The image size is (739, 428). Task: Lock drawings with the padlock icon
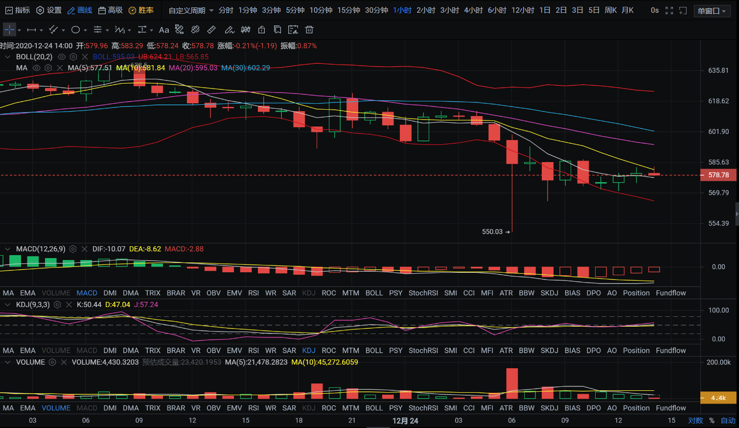pyautogui.click(x=262, y=30)
